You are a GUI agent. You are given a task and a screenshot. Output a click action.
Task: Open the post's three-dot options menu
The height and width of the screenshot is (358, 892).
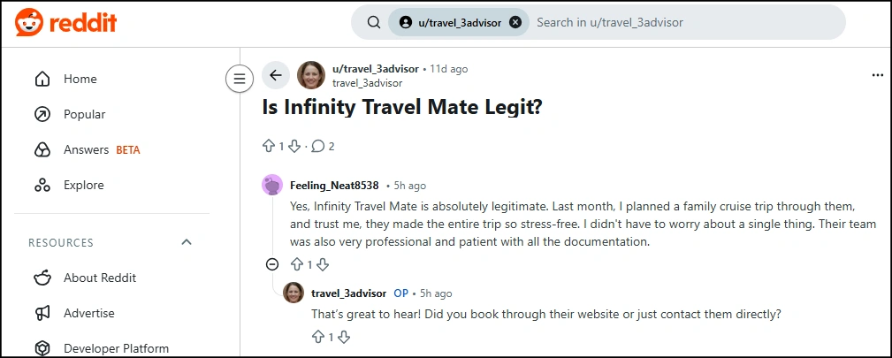[x=877, y=76]
